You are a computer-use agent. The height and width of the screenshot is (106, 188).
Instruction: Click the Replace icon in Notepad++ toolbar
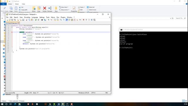click(x=45, y=20)
